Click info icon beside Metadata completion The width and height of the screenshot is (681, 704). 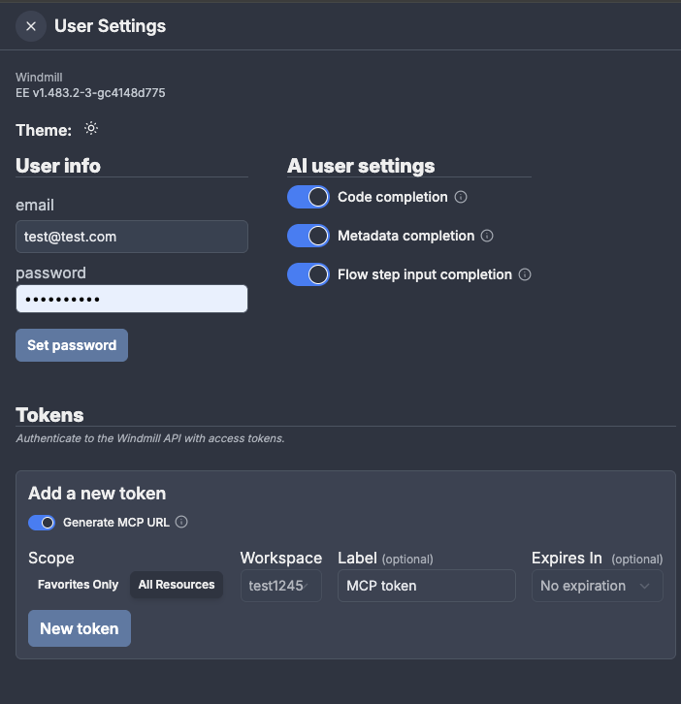[x=487, y=236]
